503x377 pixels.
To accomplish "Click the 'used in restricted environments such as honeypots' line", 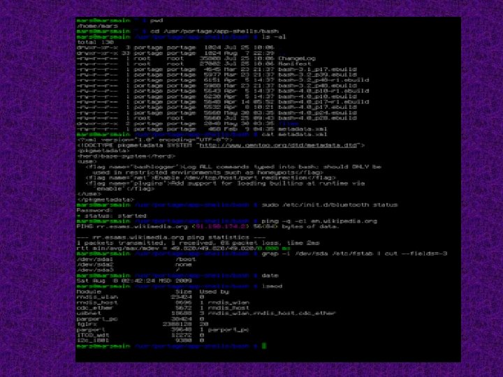I will point(208,172).
